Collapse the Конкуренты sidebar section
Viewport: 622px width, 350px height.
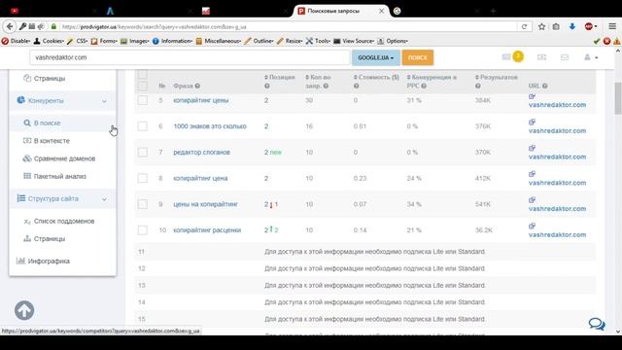click(x=104, y=101)
